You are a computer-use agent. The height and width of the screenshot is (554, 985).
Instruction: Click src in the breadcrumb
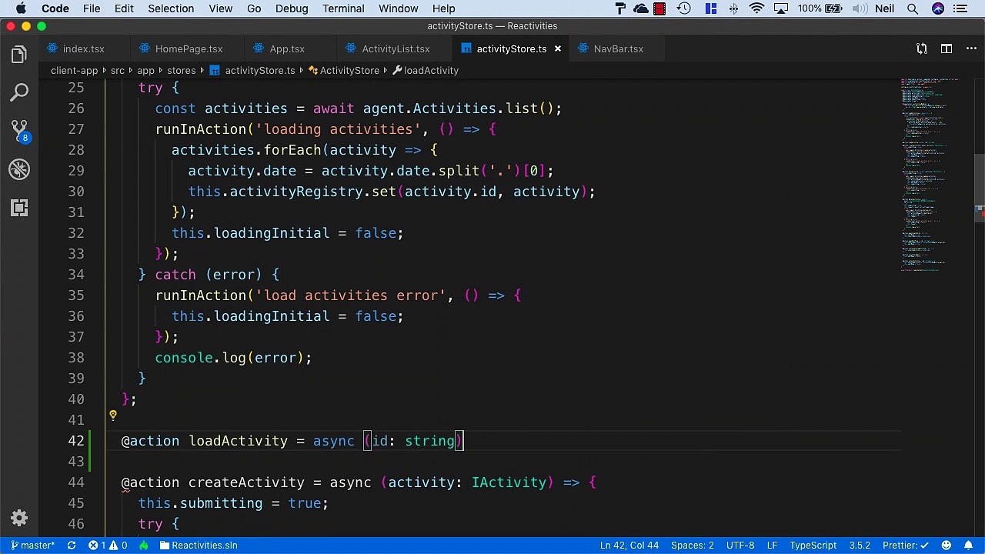[117, 70]
